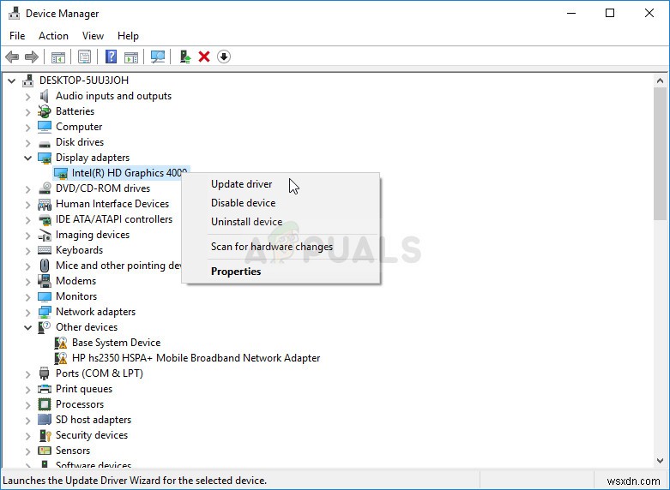Choose Uninstall device from context menu
This screenshot has height=490, width=670.
[281, 222]
